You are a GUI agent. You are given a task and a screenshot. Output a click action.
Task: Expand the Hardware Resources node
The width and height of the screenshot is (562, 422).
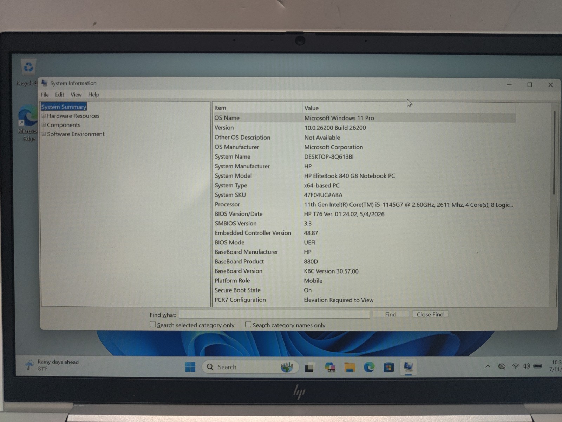pos(44,116)
